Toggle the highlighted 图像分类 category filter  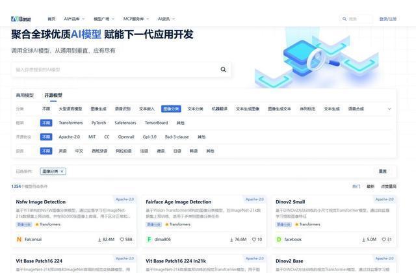(171, 109)
